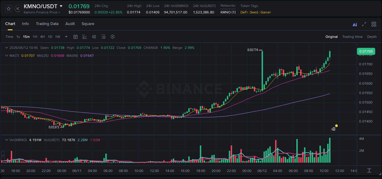The image size is (382, 179).
Task: Click the 24h Vol(KMNO) value 94,701,517.00
Action: pos(176,12)
